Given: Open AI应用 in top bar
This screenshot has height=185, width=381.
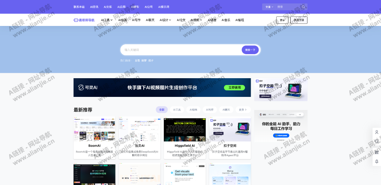Looking at the screenshot, I should pyautogui.click(x=122, y=7).
